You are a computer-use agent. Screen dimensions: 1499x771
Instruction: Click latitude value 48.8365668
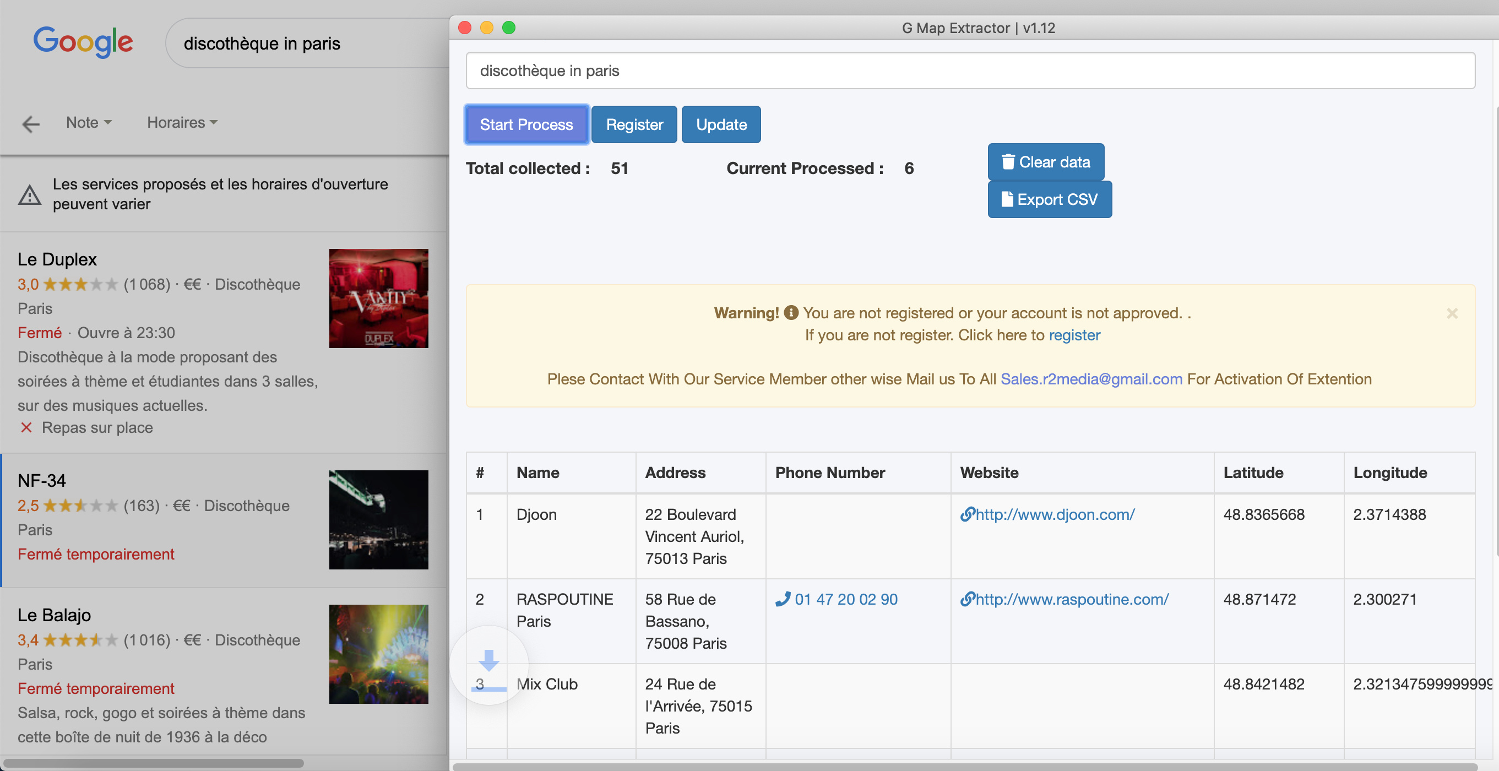click(1264, 514)
